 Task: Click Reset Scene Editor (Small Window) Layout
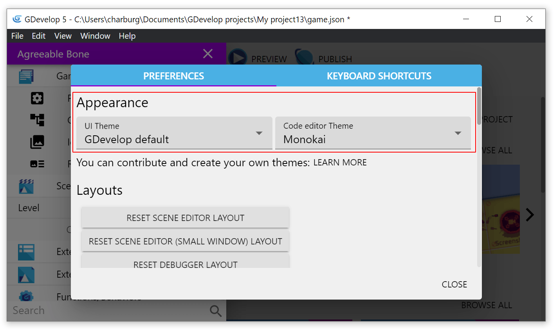click(x=185, y=241)
